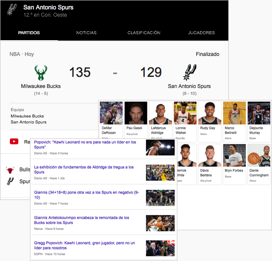Open ESPN Gregg Popovich news headline

84,245
